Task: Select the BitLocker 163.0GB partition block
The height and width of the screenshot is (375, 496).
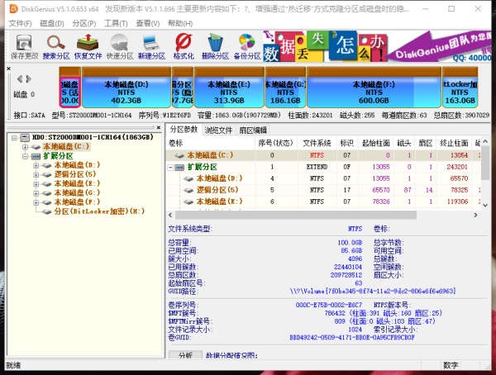Action: (460, 88)
